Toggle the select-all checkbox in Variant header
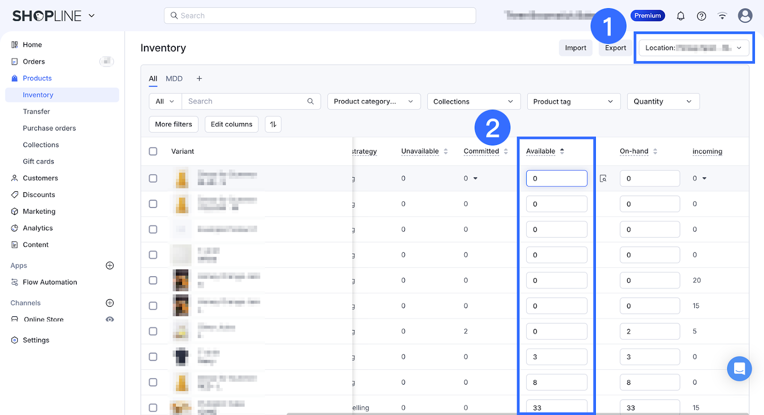Image resolution: width=764 pixels, height=415 pixels. coord(153,151)
